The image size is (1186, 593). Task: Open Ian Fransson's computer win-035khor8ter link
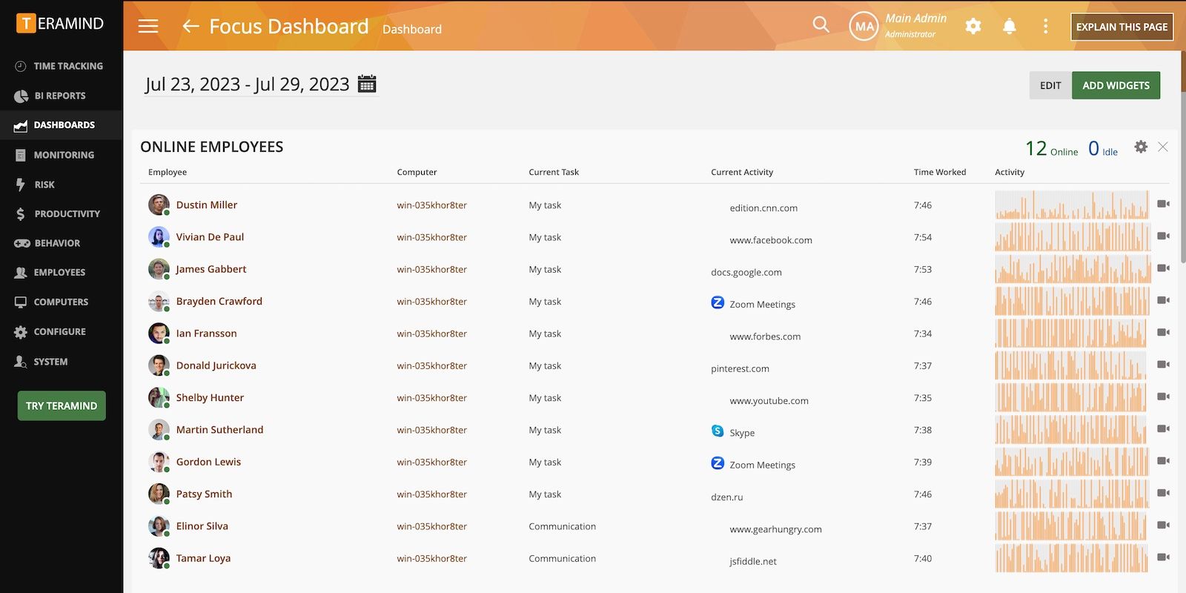[x=431, y=334]
